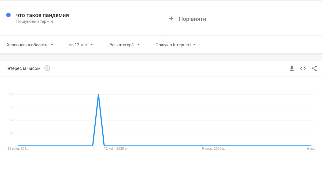Click the blue dot of the search term
The image size is (322, 170).
click(x=9, y=15)
